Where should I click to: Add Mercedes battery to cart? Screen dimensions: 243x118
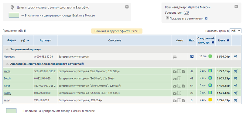point(235,57)
